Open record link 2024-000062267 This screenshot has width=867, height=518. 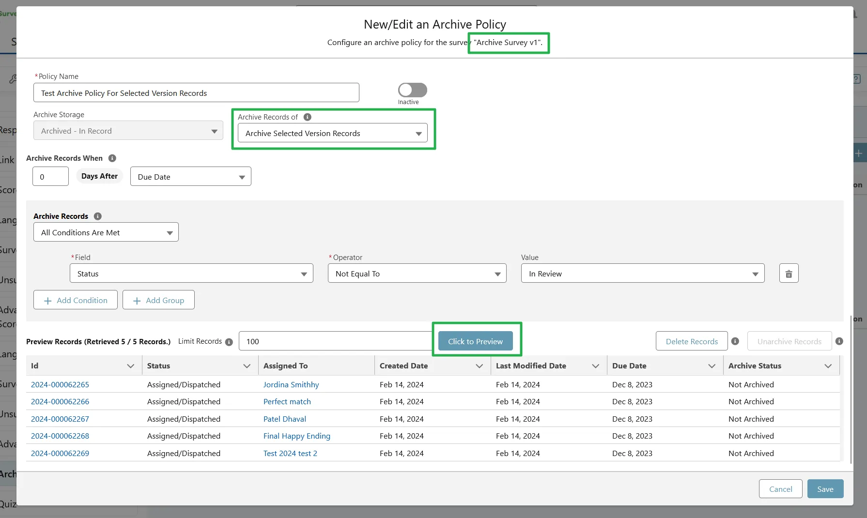tap(60, 419)
